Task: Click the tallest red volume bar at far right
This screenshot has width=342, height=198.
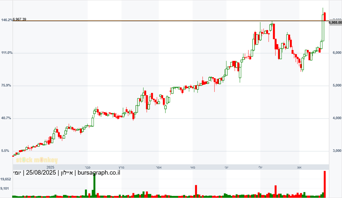Action: pos(325,184)
